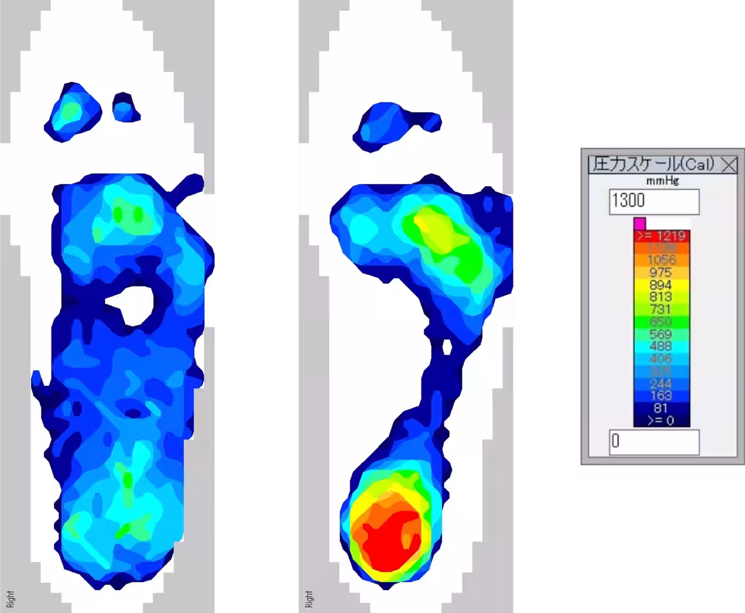Screen dimensions: 745x613
Task: Select the blue 244 scale band
Action: (x=661, y=383)
